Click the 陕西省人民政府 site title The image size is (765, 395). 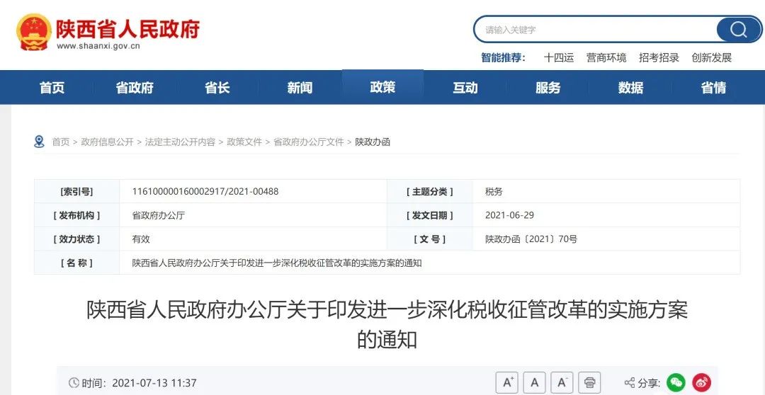[127, 29]
